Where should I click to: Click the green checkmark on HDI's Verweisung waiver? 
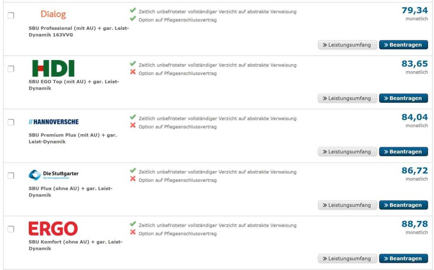point(133,64)
